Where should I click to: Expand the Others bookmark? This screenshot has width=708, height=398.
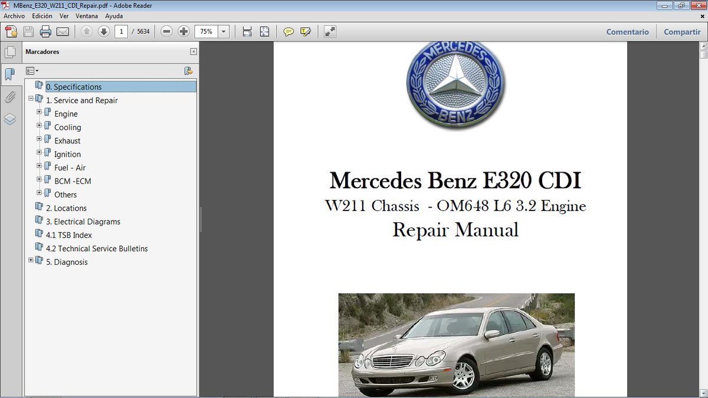click(x=39, y=193)
